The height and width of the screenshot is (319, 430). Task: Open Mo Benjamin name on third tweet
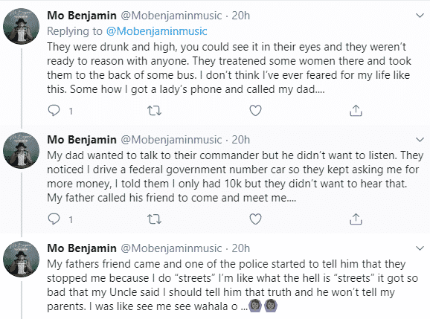[x=82, y=248]
